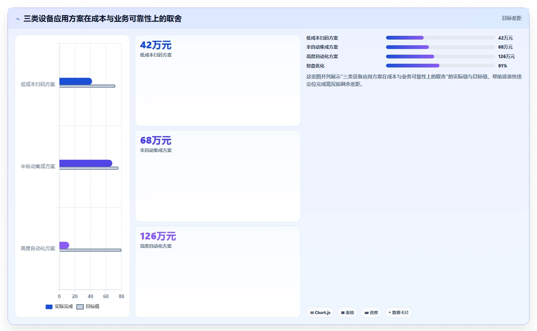The height and width of the screenshot is (331, 537).
Task: Toggle the 实际完成 legend swatch
Action: click(49, 307)
